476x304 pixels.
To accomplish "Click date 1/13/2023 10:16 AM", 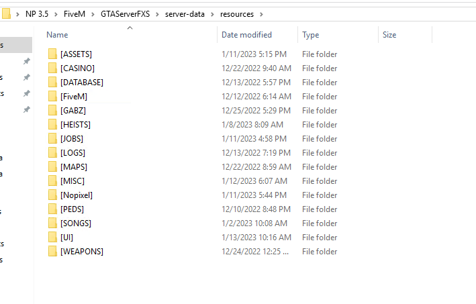I will (x=256, y=238).
